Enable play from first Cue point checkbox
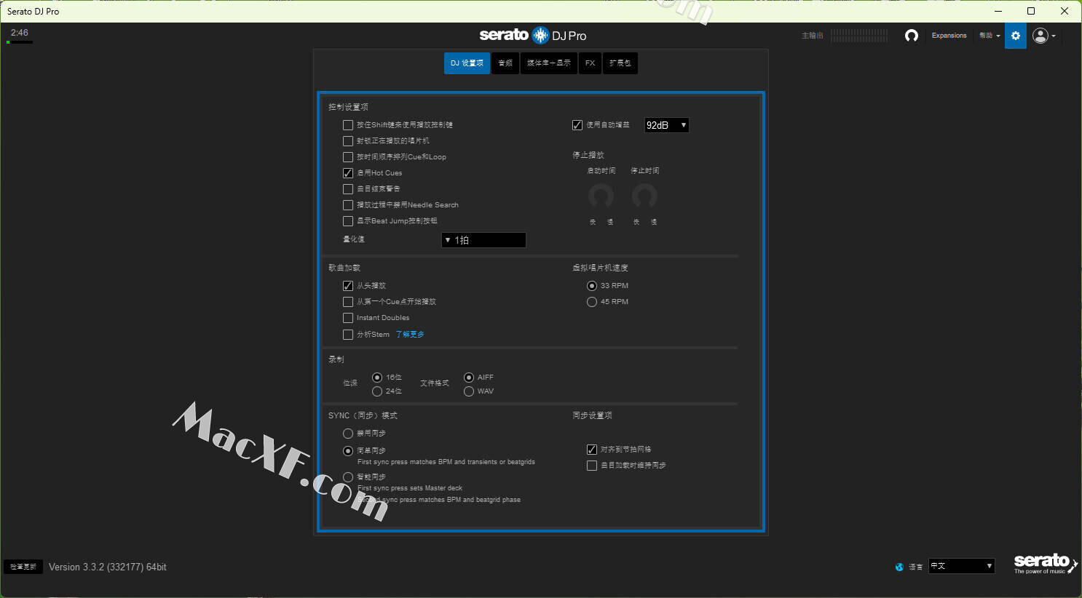 point(348,302)
